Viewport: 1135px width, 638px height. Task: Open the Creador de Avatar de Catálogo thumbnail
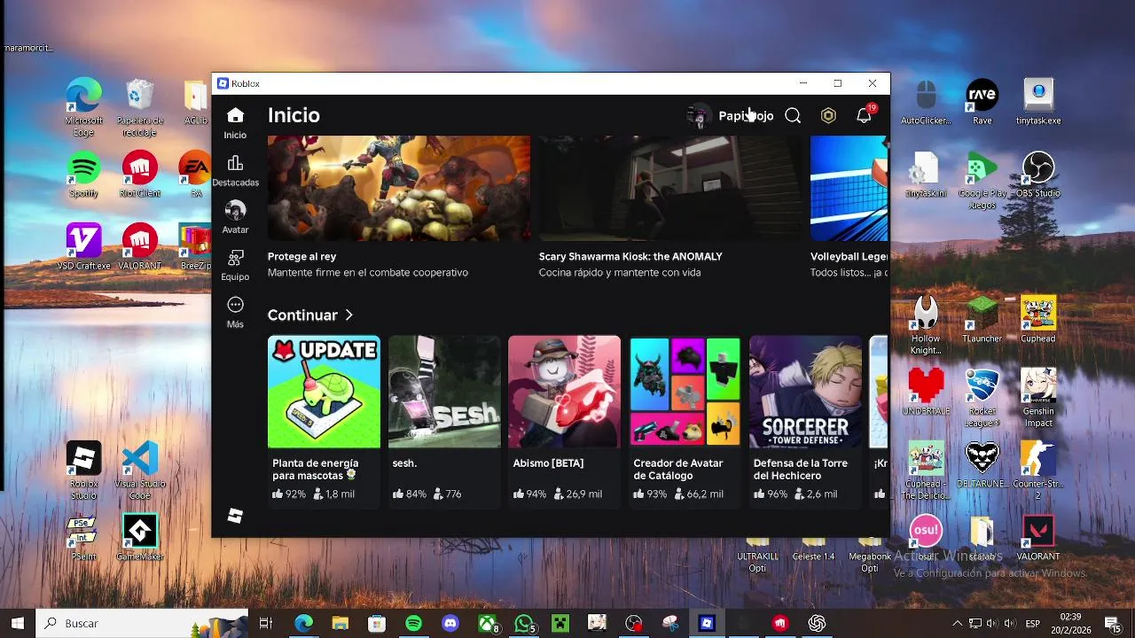coord(685,392)
